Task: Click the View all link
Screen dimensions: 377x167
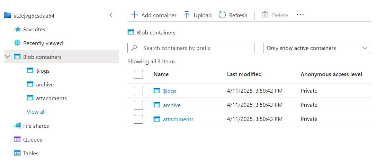Action: click(x=36, y=112)
